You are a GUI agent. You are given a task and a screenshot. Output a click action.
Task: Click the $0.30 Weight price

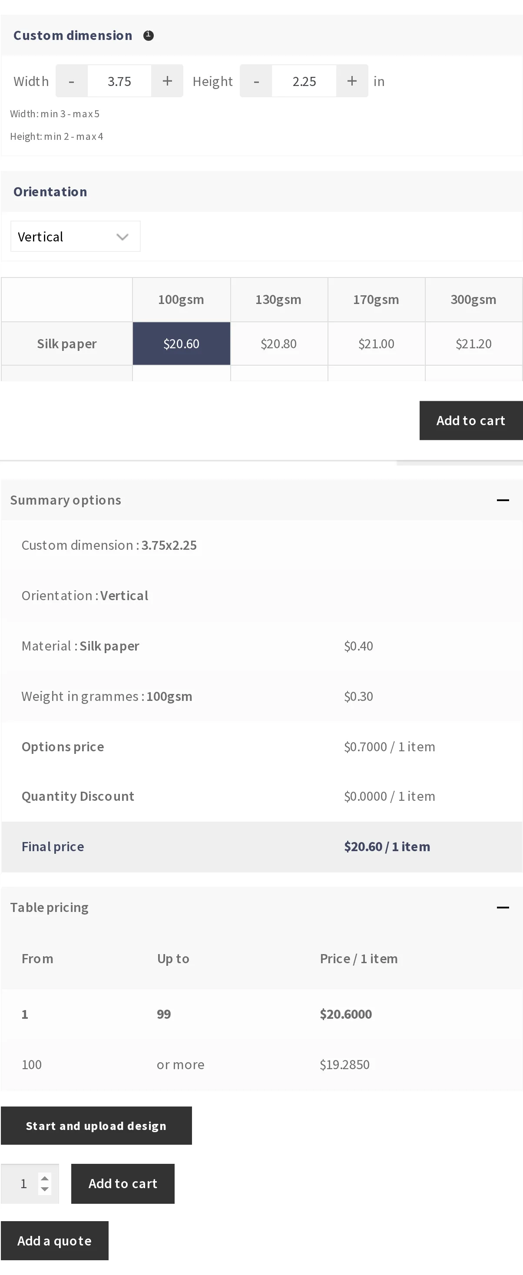click(x=358, y=697)
